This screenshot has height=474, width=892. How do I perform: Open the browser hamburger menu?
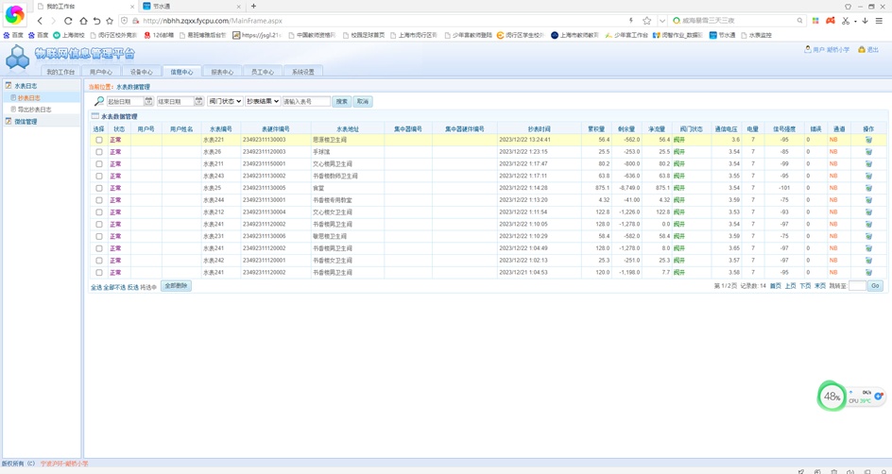[x=880, y=21]
